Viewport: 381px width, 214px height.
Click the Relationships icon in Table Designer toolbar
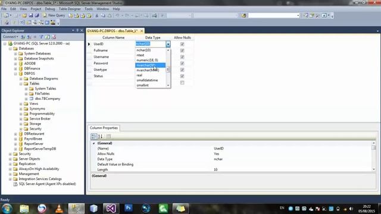pos(23,23)
